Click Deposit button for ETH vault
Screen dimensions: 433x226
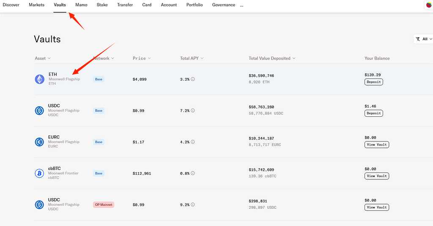[373, 82]
